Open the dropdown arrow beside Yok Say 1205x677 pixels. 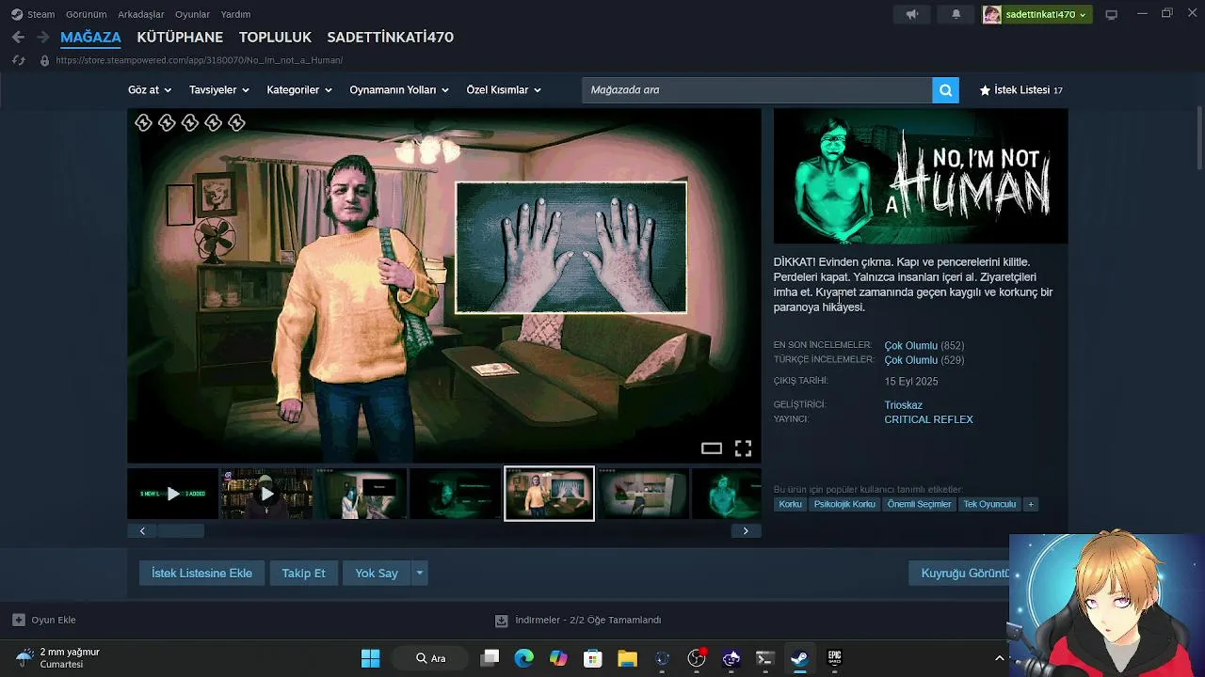click(x=420, y=573)
